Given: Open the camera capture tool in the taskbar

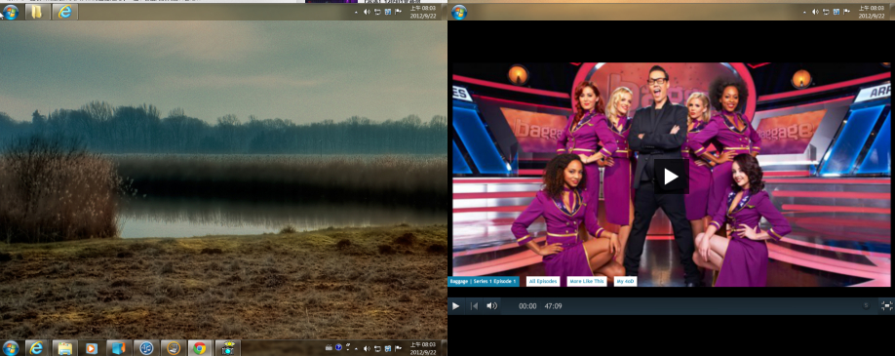Looking at the screenshot, I should 228,348.
